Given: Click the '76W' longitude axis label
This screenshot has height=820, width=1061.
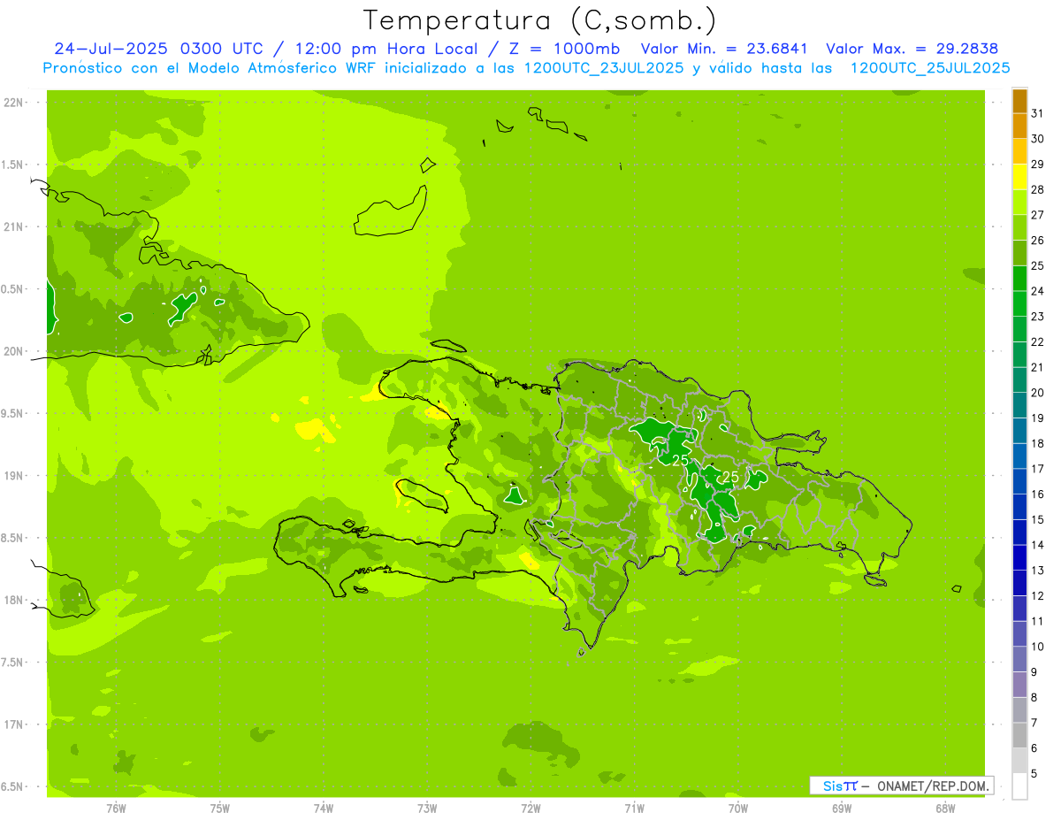Looking at the screenshot, I should [116, 809].
